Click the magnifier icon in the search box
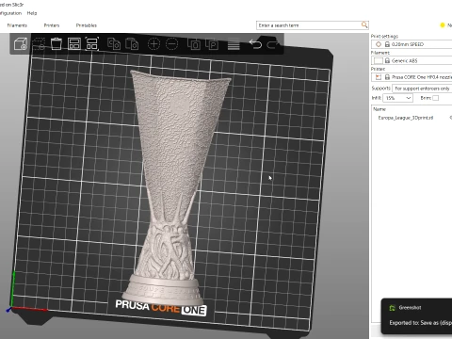Viewport: 452px width, 339px height. pos(364,24)
